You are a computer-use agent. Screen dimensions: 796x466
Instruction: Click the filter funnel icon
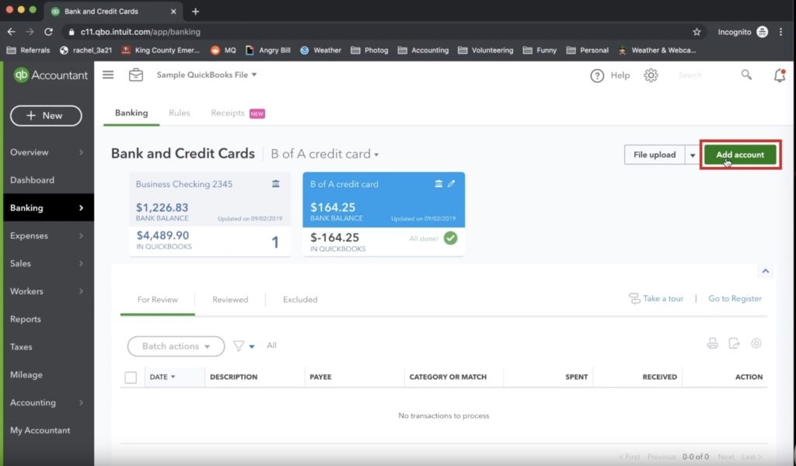click(x=239, y=346)
